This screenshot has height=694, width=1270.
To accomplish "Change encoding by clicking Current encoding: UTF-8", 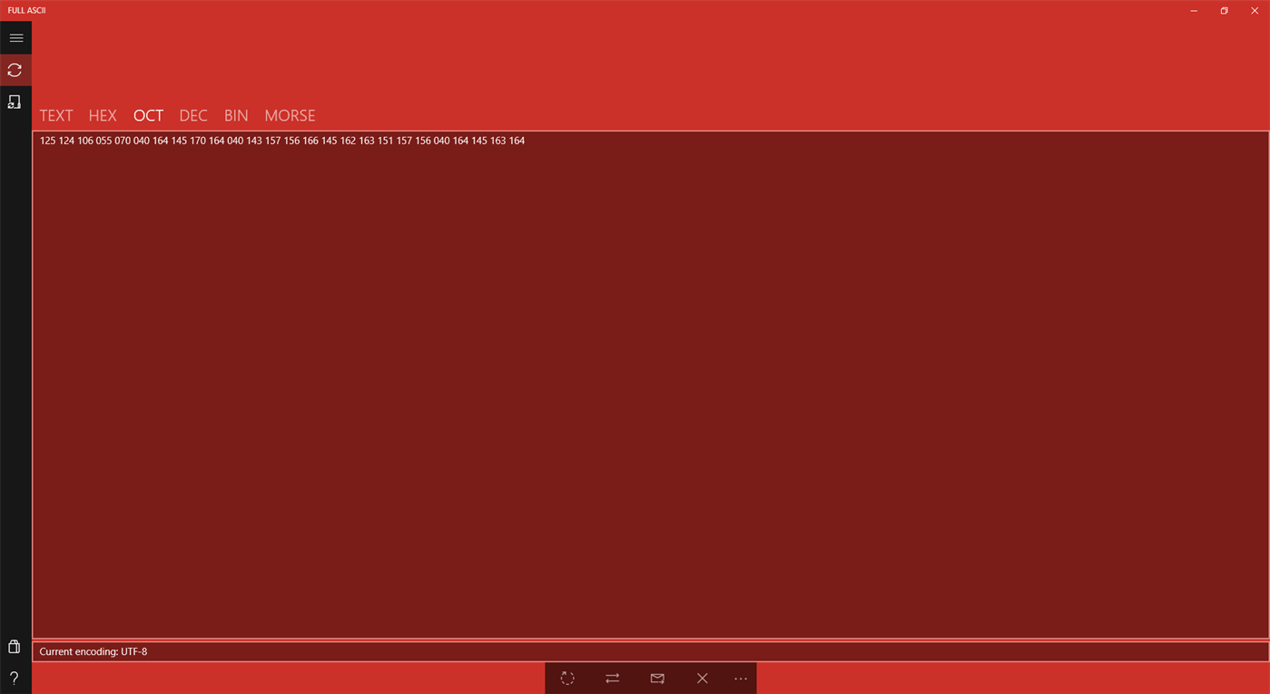I will click(x=93, y=650).
